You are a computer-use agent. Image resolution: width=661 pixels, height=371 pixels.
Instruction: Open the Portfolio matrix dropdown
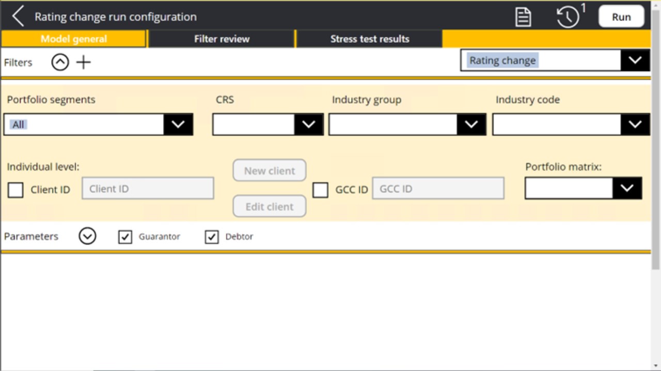584,188
